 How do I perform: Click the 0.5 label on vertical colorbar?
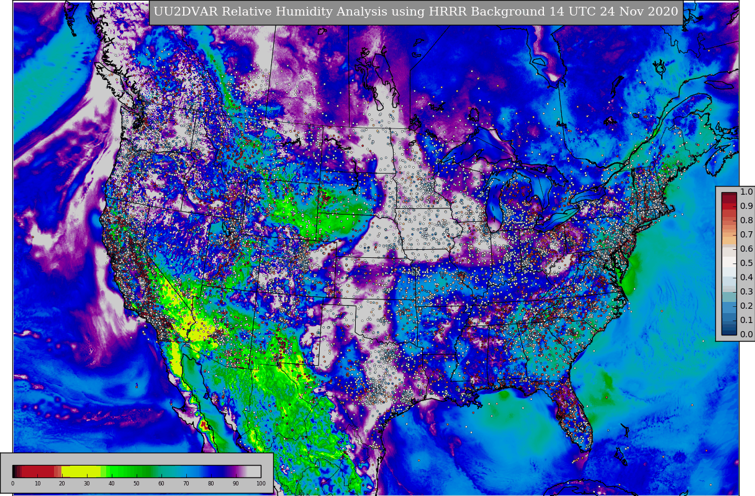click(x=746, y=263)
